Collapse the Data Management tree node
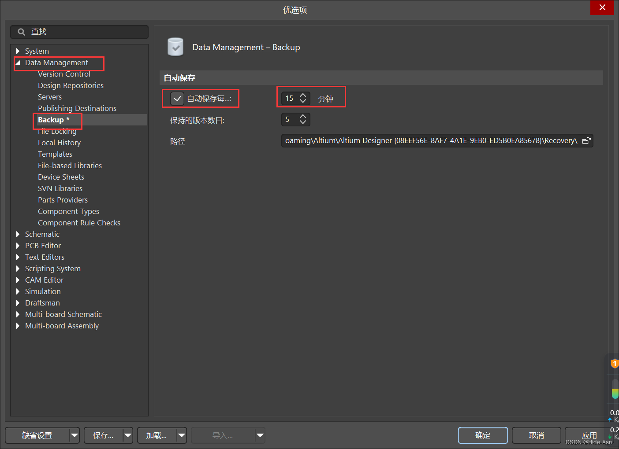 (x=18, y=63)
